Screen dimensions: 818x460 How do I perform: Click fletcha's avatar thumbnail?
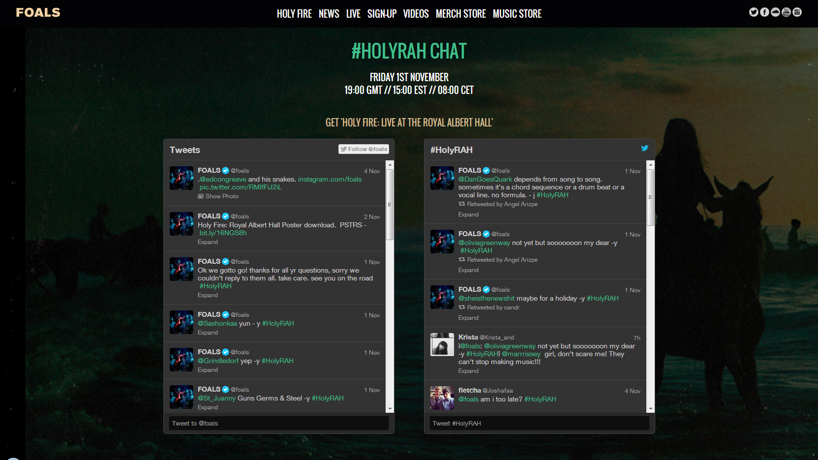[x=442, y=398]
